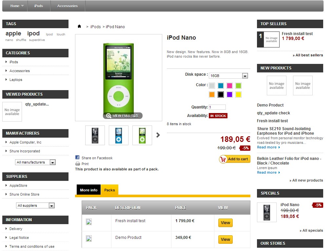Open Shure Online Store supplier
Viewport: 334px width, 251px height.
click(x=24, y=194)
